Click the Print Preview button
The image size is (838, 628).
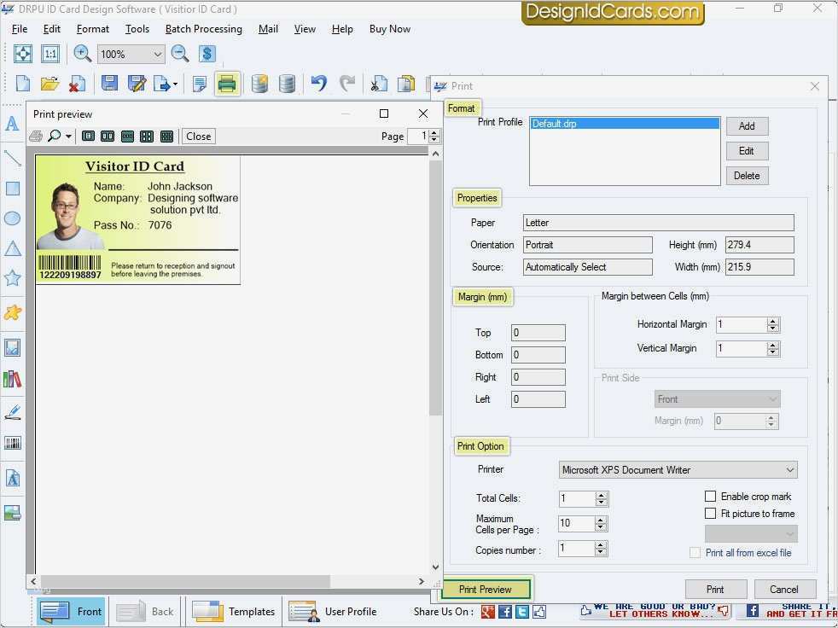tap(486, 589)
